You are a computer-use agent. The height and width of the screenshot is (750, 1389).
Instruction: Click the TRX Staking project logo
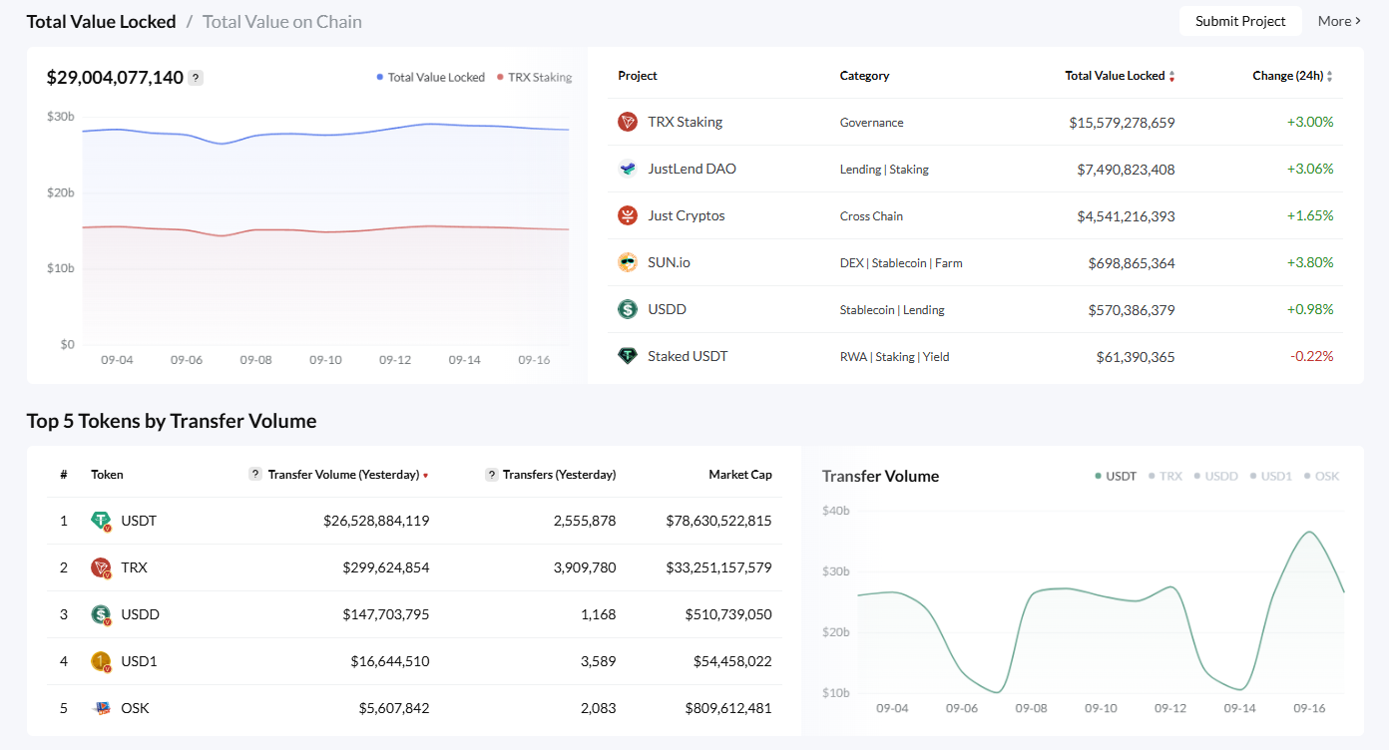tap(627, 122)
